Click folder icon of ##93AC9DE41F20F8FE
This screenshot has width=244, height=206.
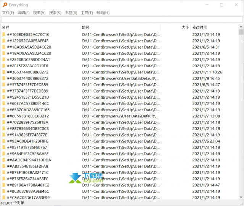[4, 141]
